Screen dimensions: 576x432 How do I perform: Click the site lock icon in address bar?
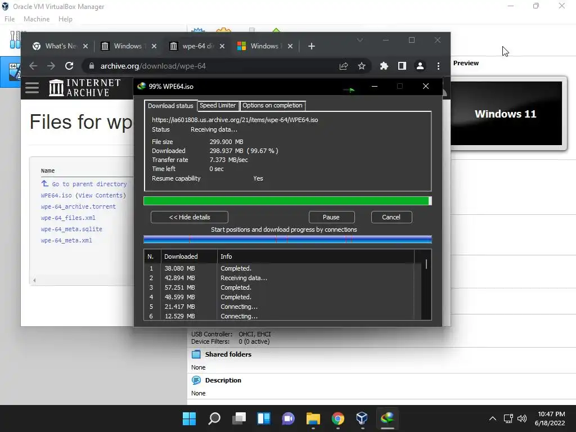[92, 66]
